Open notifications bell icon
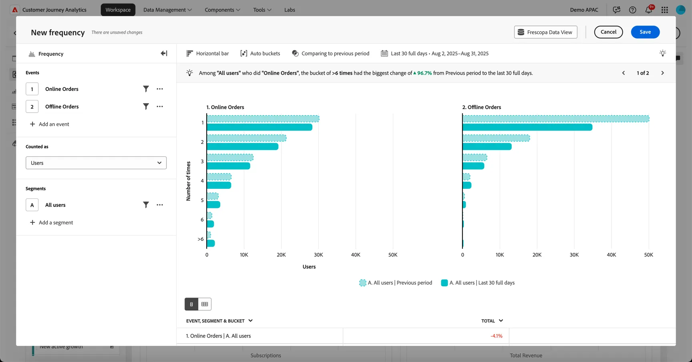 (649, 10)
